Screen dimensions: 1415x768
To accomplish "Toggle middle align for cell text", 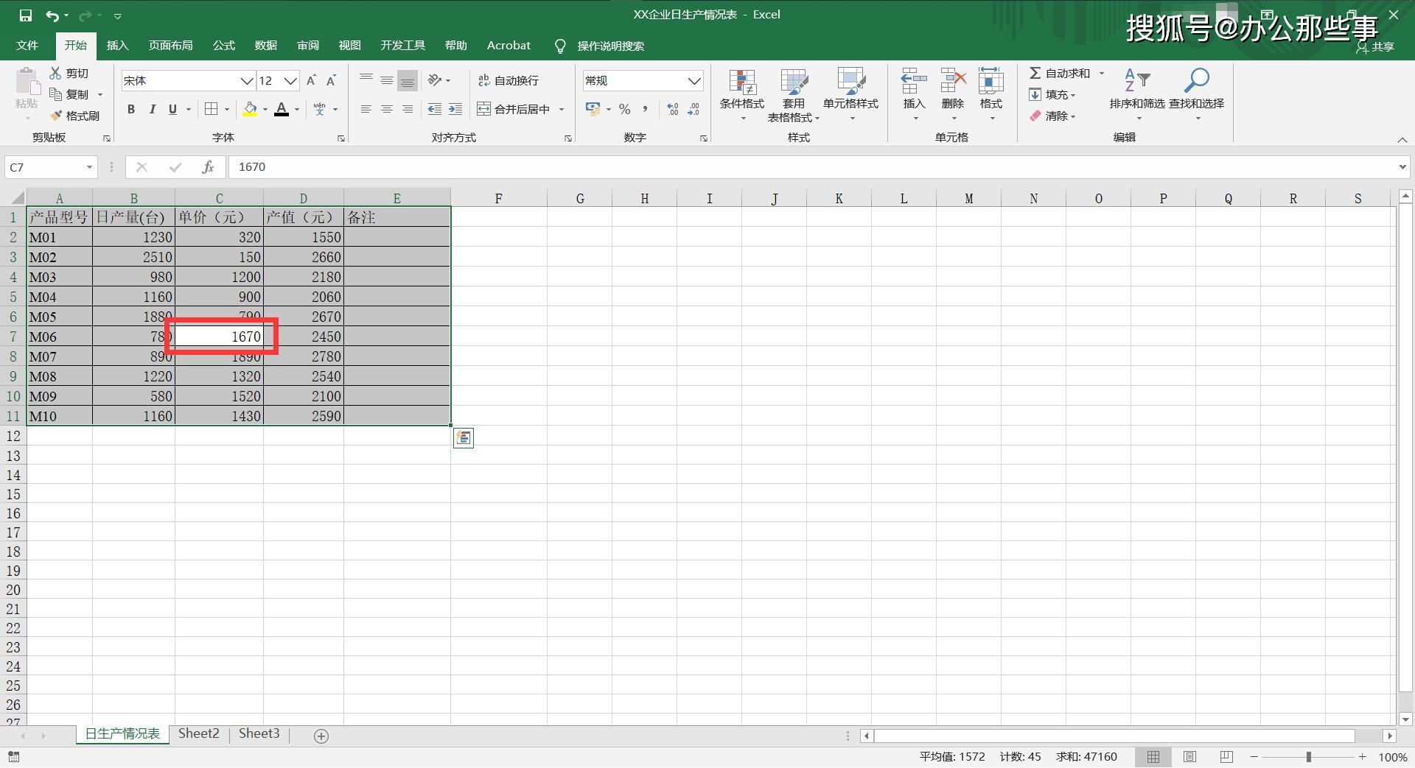I will [386, 80].
